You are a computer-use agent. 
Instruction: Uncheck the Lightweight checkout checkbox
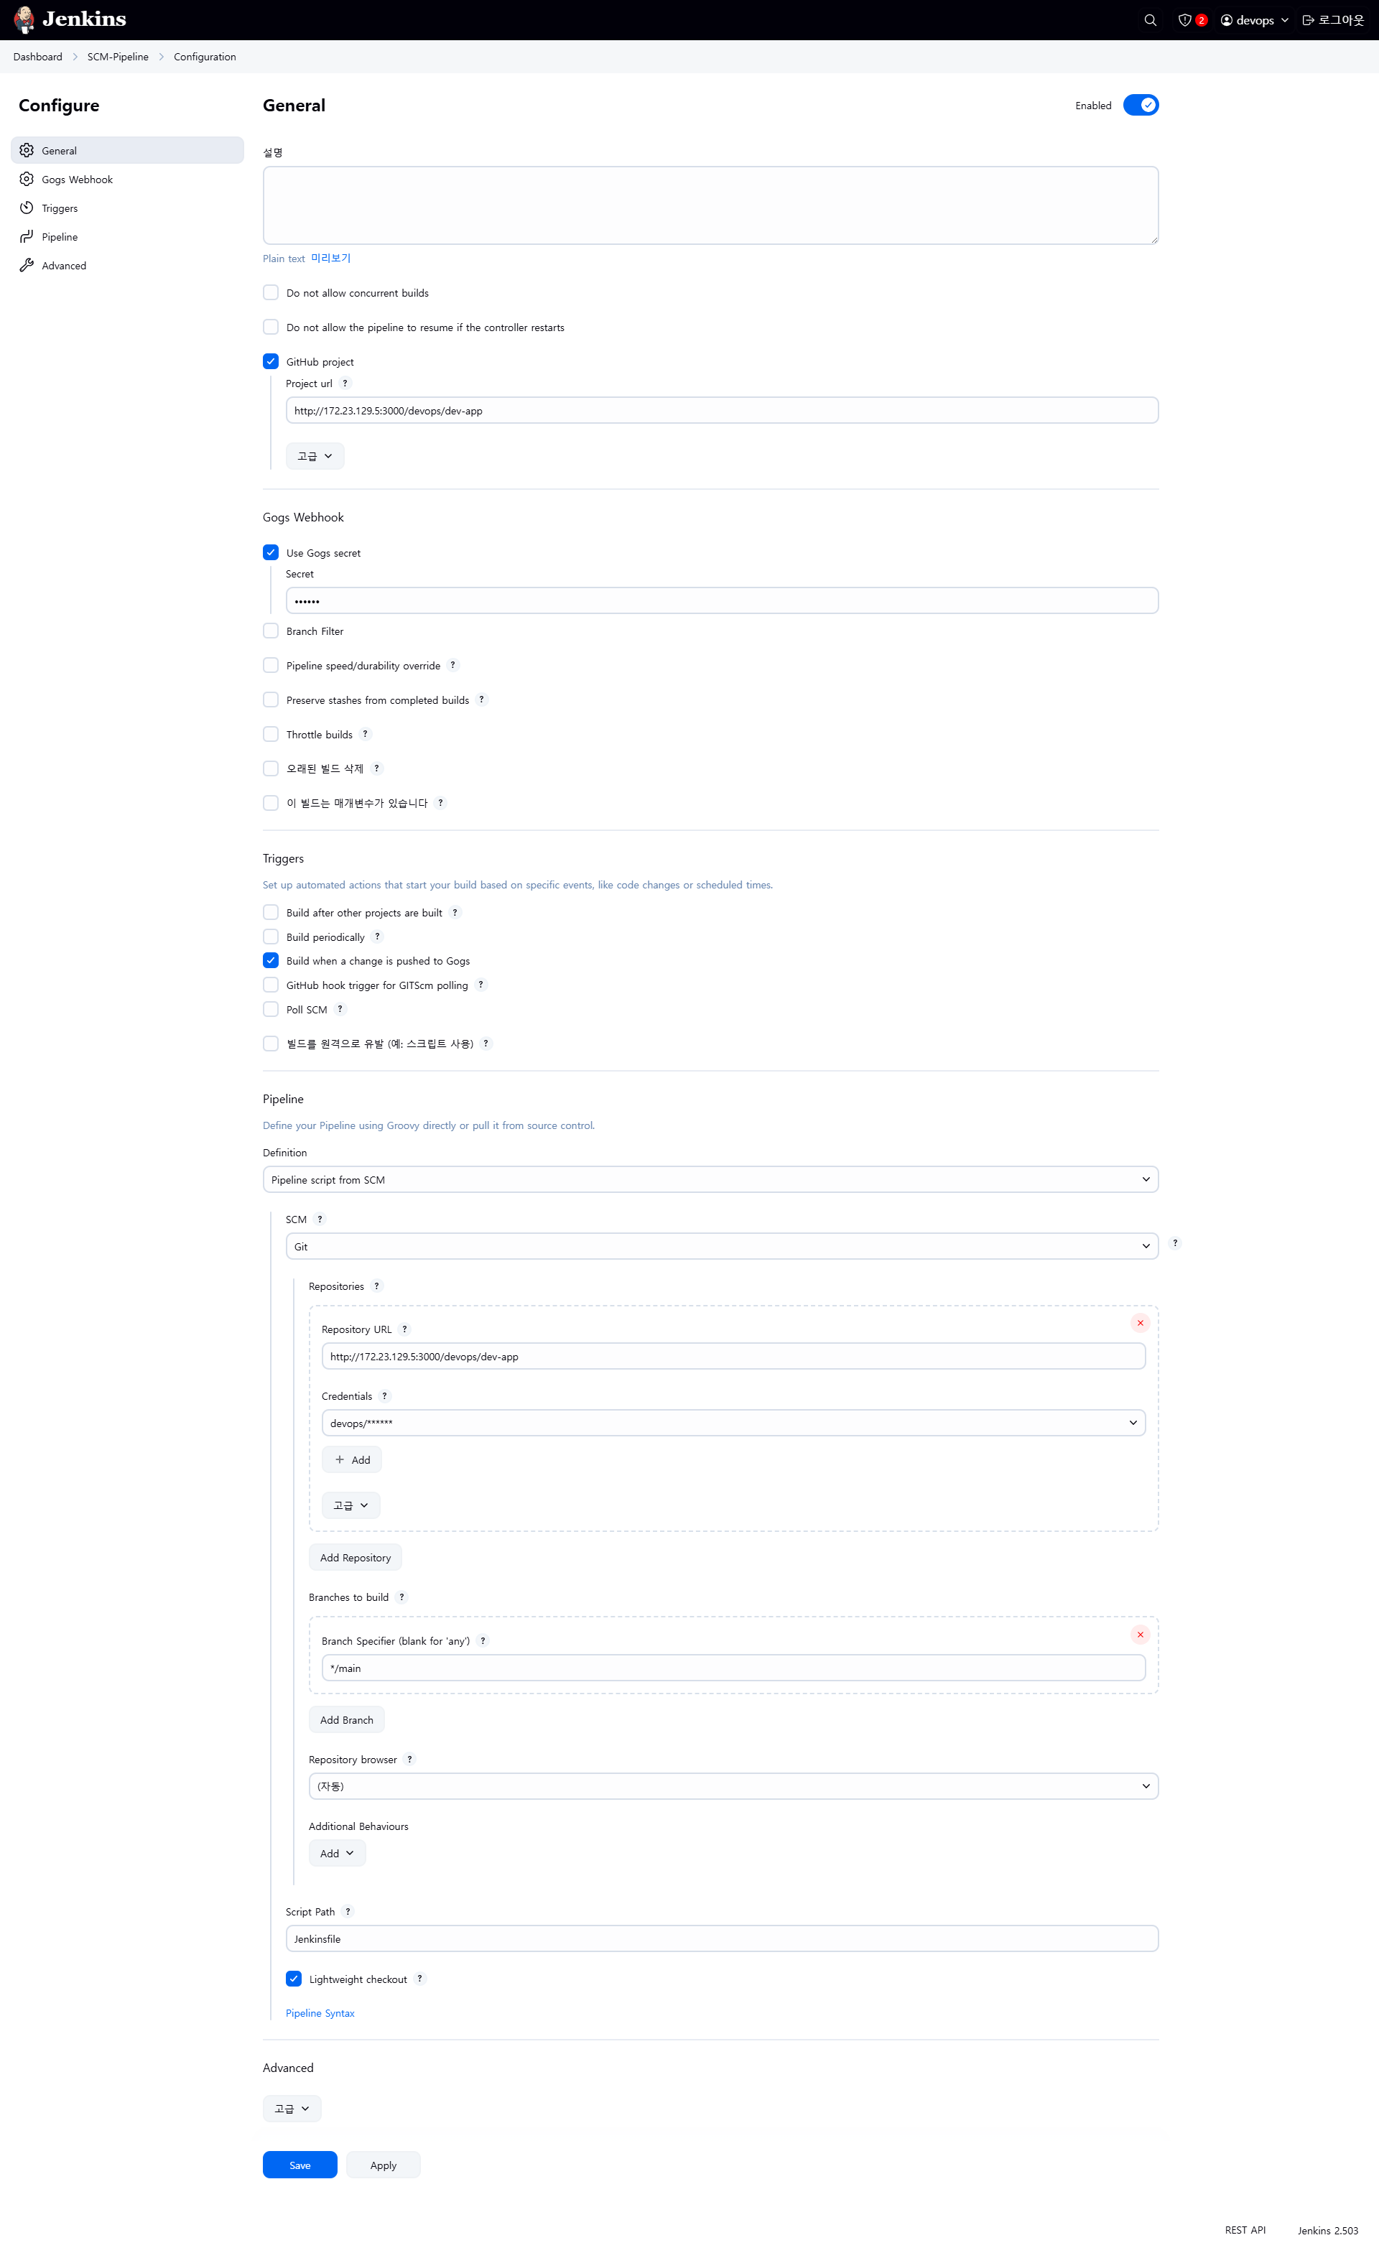[x=294, y=1979]
